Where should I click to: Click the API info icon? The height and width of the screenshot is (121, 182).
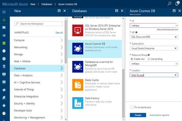[136, 32]
